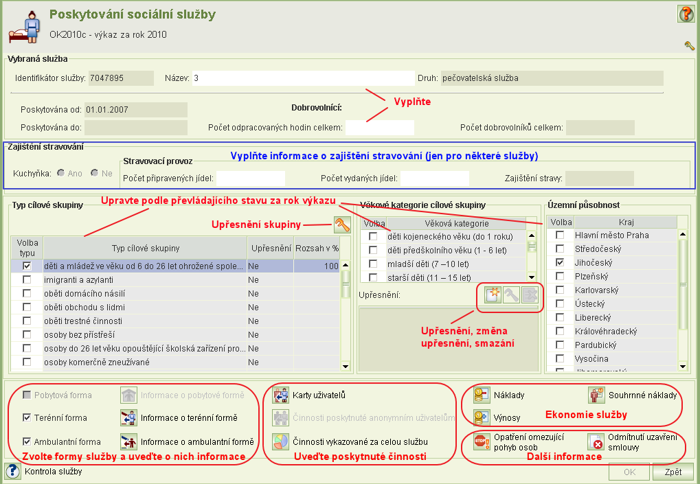Open the Náklady costs icon
This screenshot has width=700, height=484.
(x=482, y=395)
